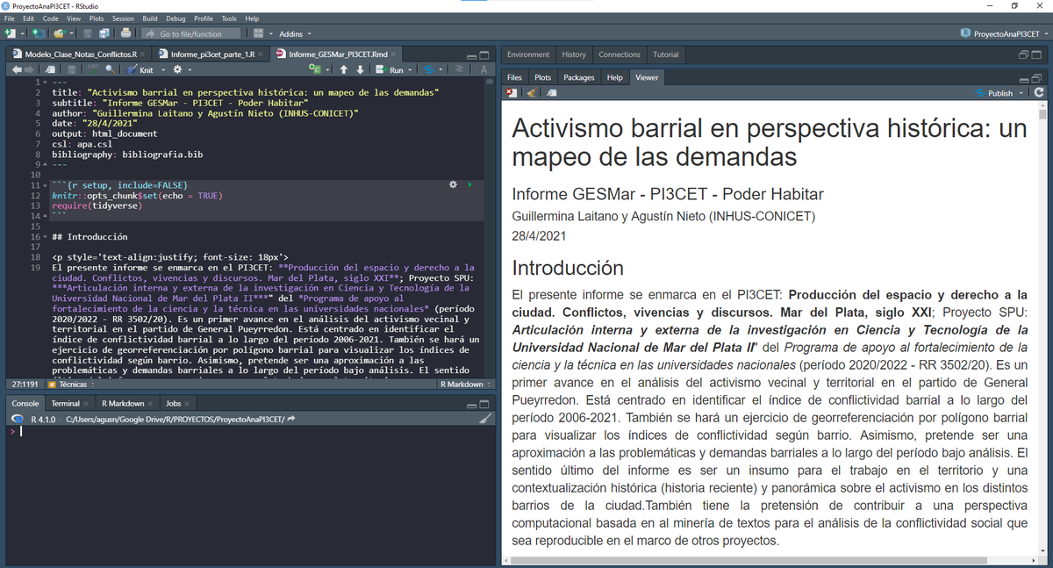1053x568 pixels.
Task: Open the Tools menu
Action: (228, 18)
